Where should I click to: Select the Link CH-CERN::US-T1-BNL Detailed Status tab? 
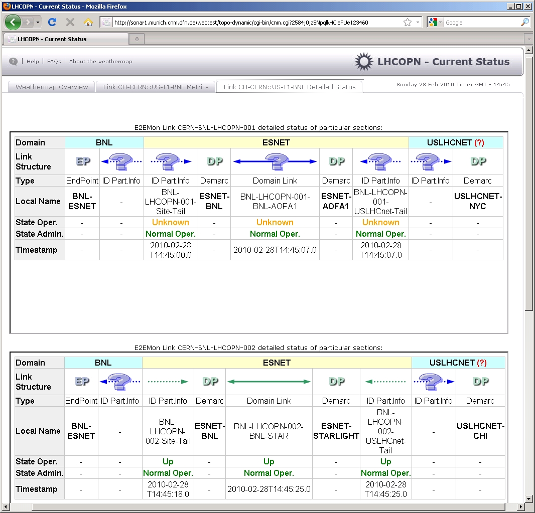click(290, 87)
